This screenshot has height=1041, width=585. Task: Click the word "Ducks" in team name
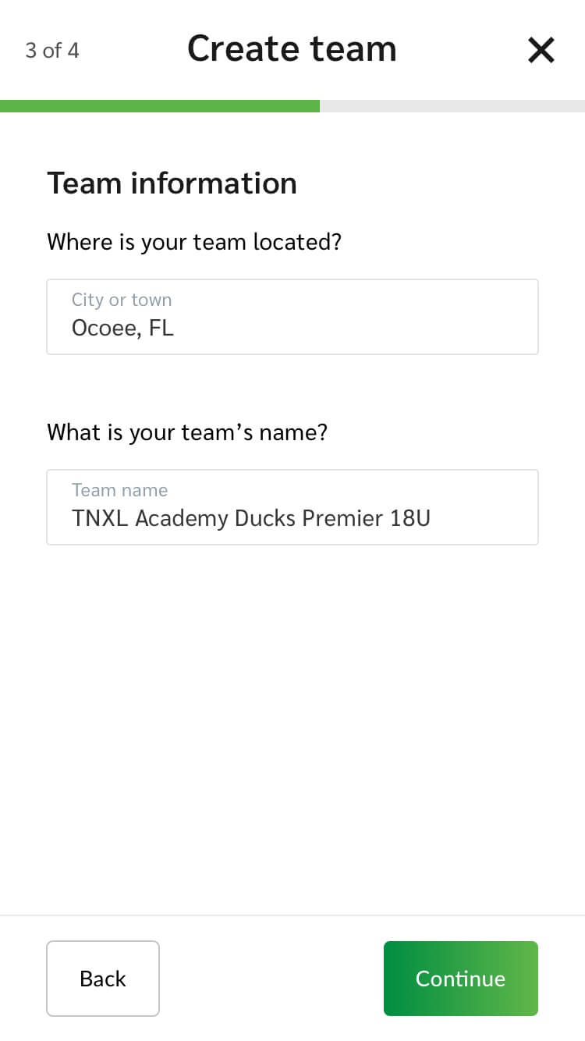pyautogui.click(x=265, y=519)
